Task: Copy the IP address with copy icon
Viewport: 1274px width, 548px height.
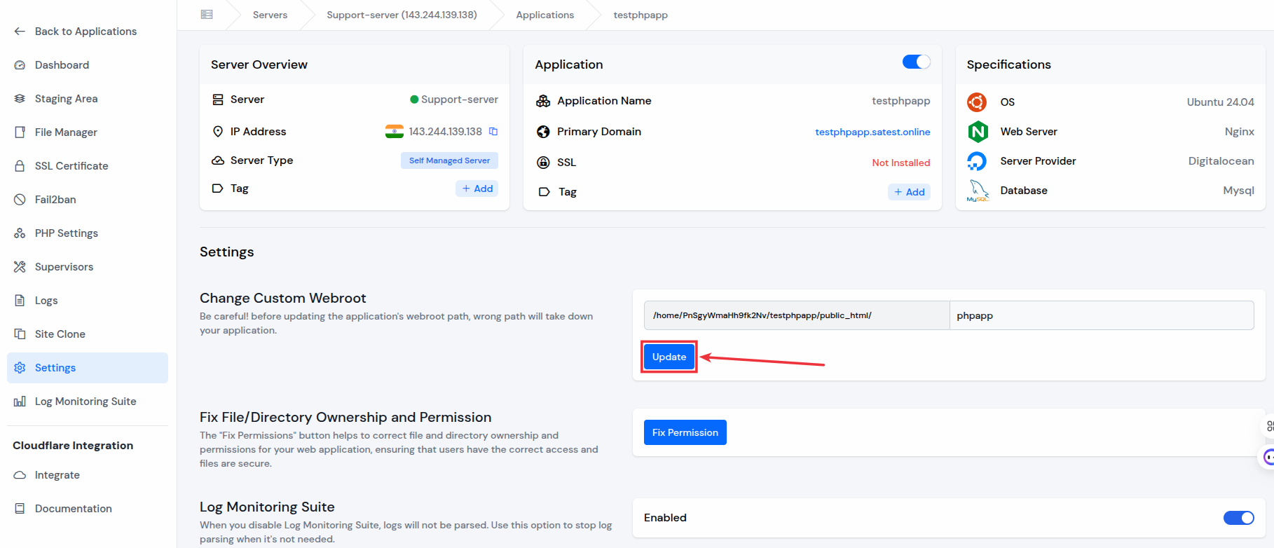Action: point(493,132)
